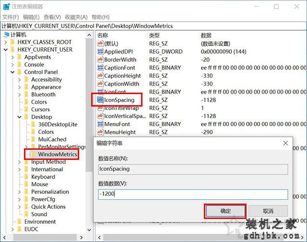
Task: Click the registry path address bar
Action: point(153,26)
